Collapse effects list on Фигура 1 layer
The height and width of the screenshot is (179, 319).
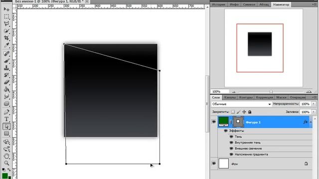coord(311,122)
